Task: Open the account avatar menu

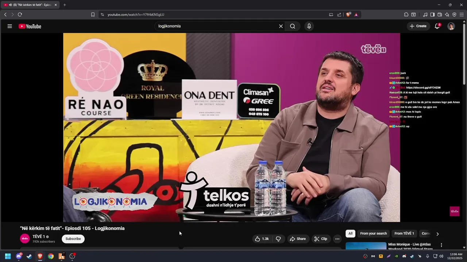Action: (x=451, y=26)
